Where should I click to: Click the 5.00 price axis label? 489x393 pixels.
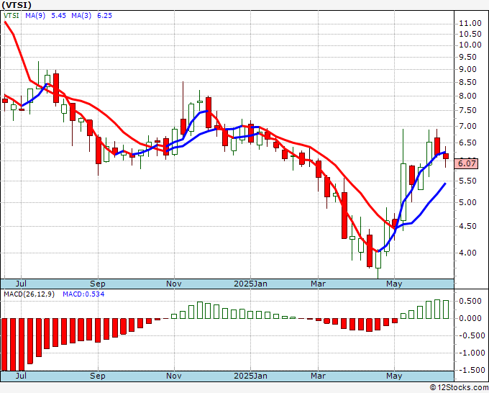tap(468, 202)
